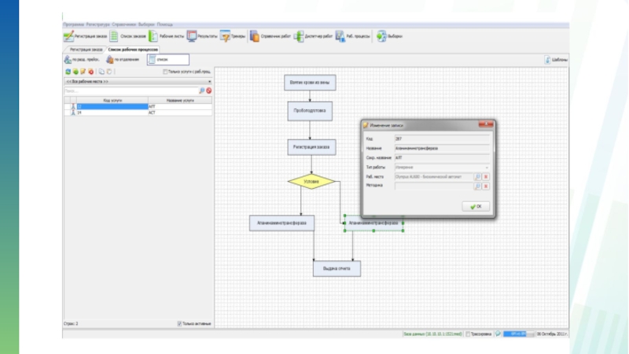This screenshot has width=629, height=354.
Task: Open Список заказов in toolbar
Action: click(114, 36)
